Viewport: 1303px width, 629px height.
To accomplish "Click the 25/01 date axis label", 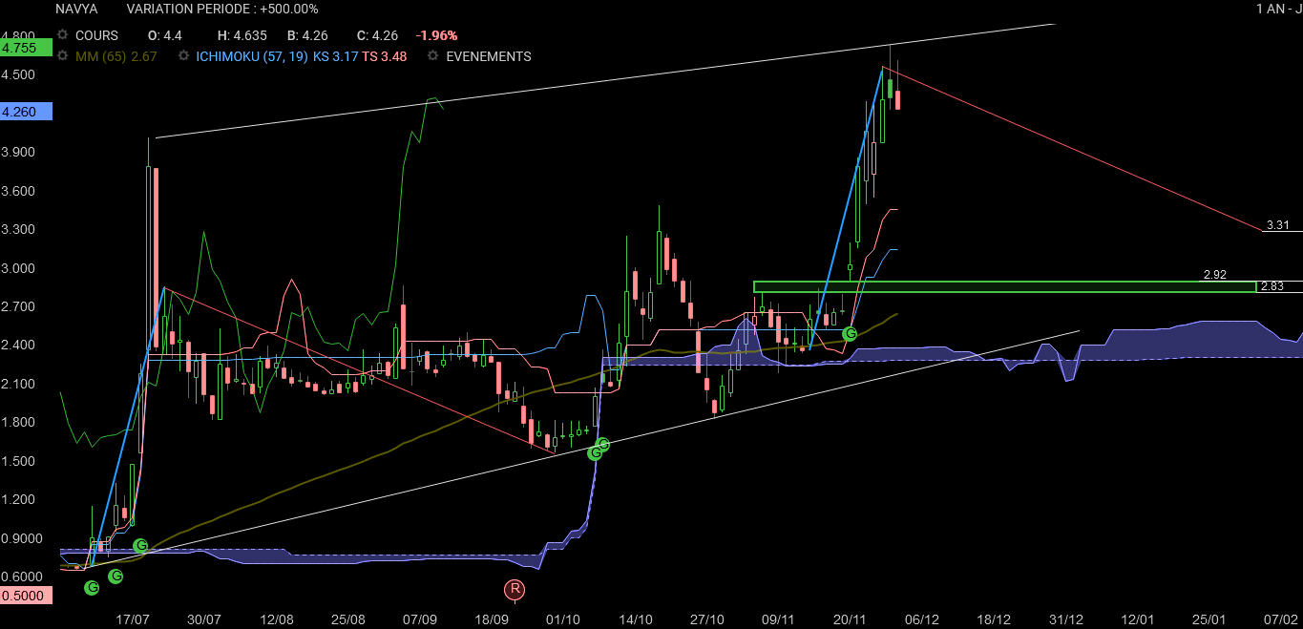I will [1208, 619].
